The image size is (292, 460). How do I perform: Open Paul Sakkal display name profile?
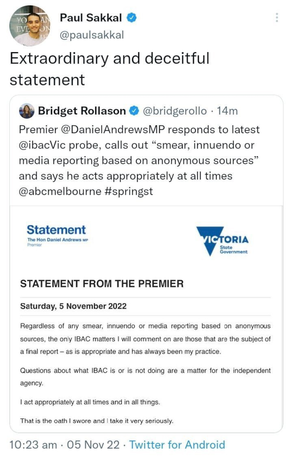tap(91, 17)
